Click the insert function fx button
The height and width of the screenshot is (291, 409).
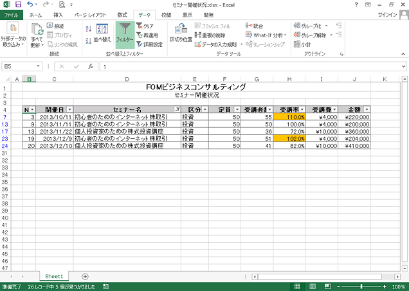pos(91,67)
